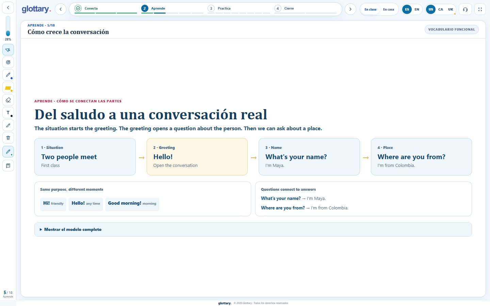Choose the CA accent variant
The image size is (490, 306).
click(x=441, y=10)
